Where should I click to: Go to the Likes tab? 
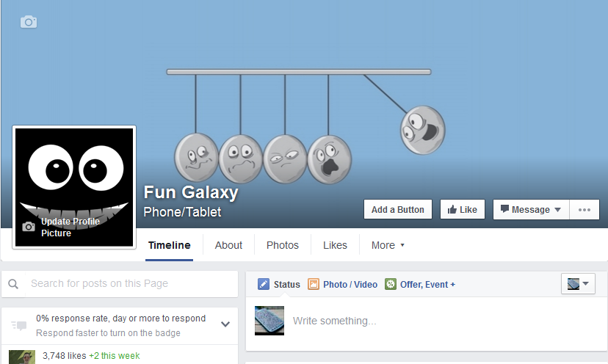pos(335,245)
